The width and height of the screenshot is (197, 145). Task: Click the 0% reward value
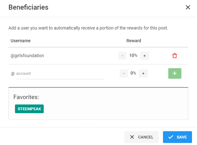click(x=133, y=73)
